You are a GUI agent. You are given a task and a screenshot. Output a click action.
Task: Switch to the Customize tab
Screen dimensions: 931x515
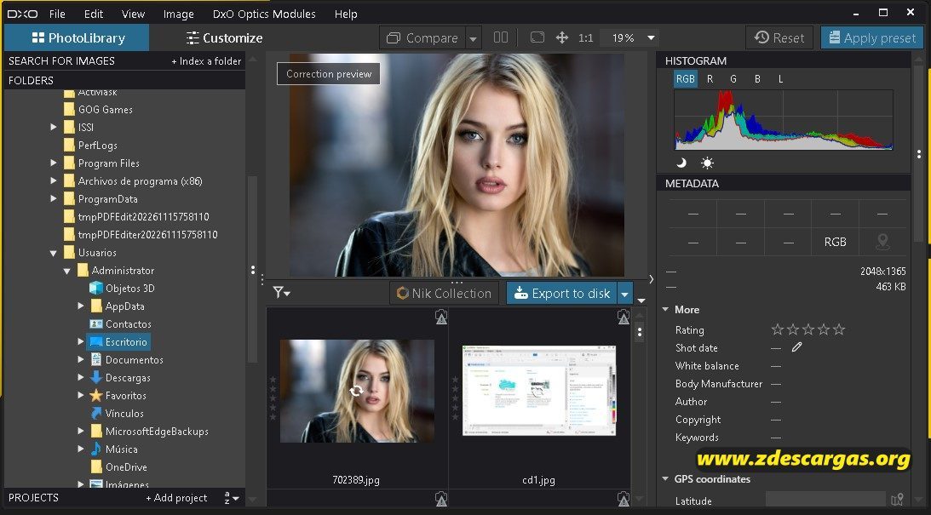click(224, 38)
